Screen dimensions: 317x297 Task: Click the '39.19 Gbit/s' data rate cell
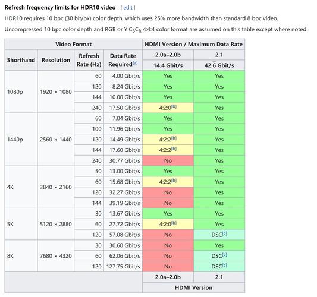tap(123, 203)
